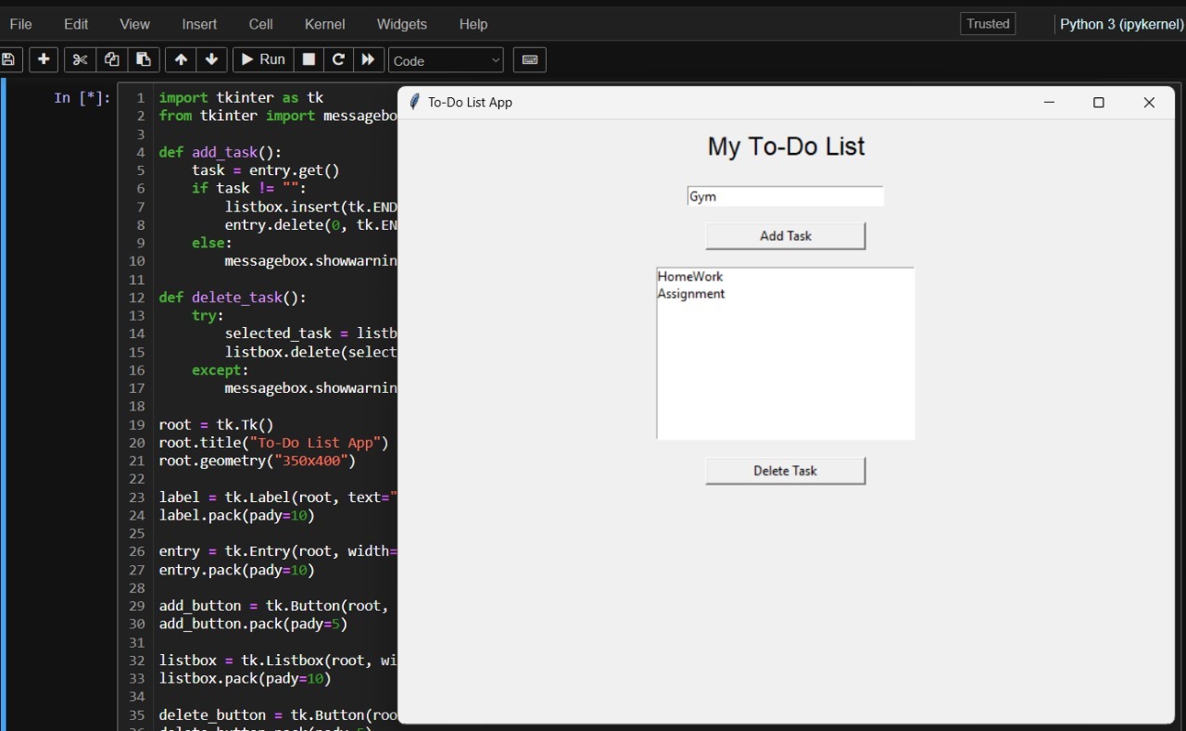Click the Trusted notebook status button
Viewport: 1186px width, 731px height.
(987, 23)
